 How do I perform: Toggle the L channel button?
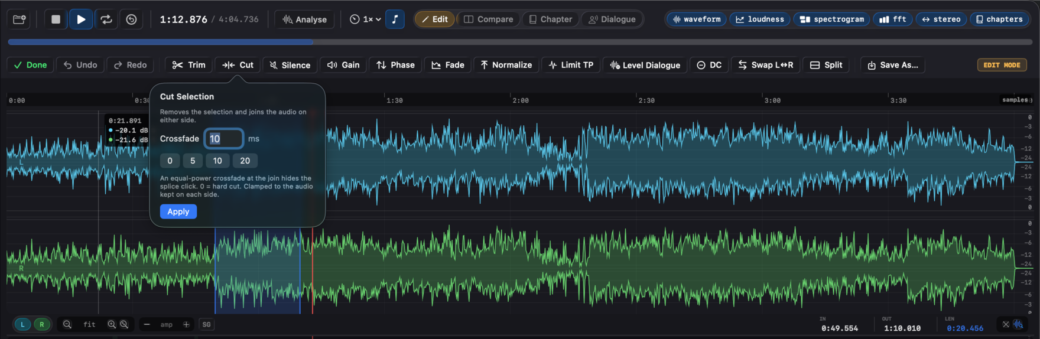[22, 324]
